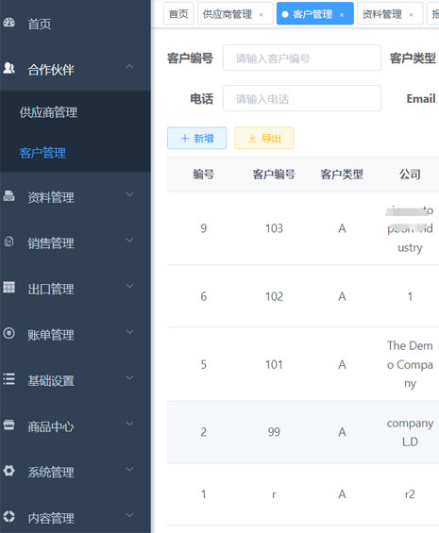Click the table icon beside 出口管理
439x533 pixels.
tap(9, 287)
